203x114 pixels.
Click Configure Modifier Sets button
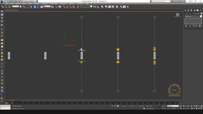tap(200, 26)
